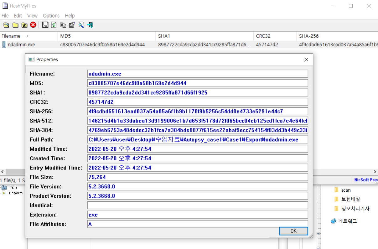Select the 네트워크 label in the side pane
378x249 pixels.
click(348, 221)
